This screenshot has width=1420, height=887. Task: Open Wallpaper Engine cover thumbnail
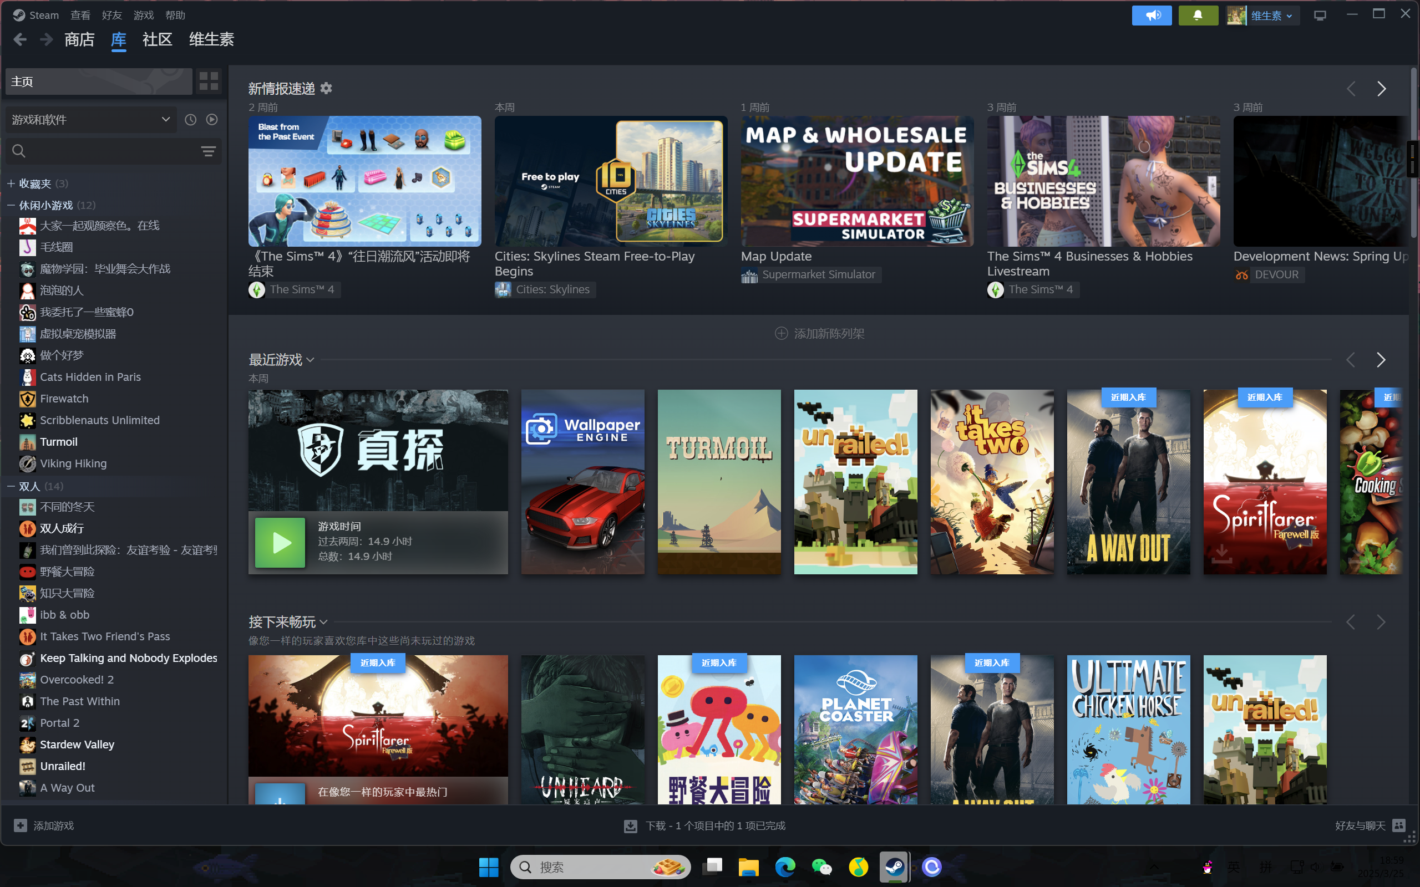[x=582, y=482]
